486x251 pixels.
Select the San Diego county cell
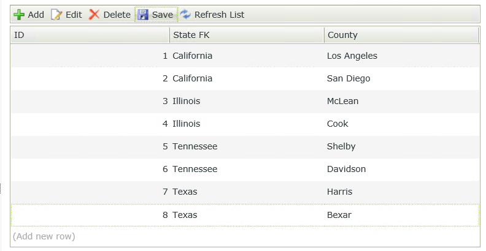[349, 78]
